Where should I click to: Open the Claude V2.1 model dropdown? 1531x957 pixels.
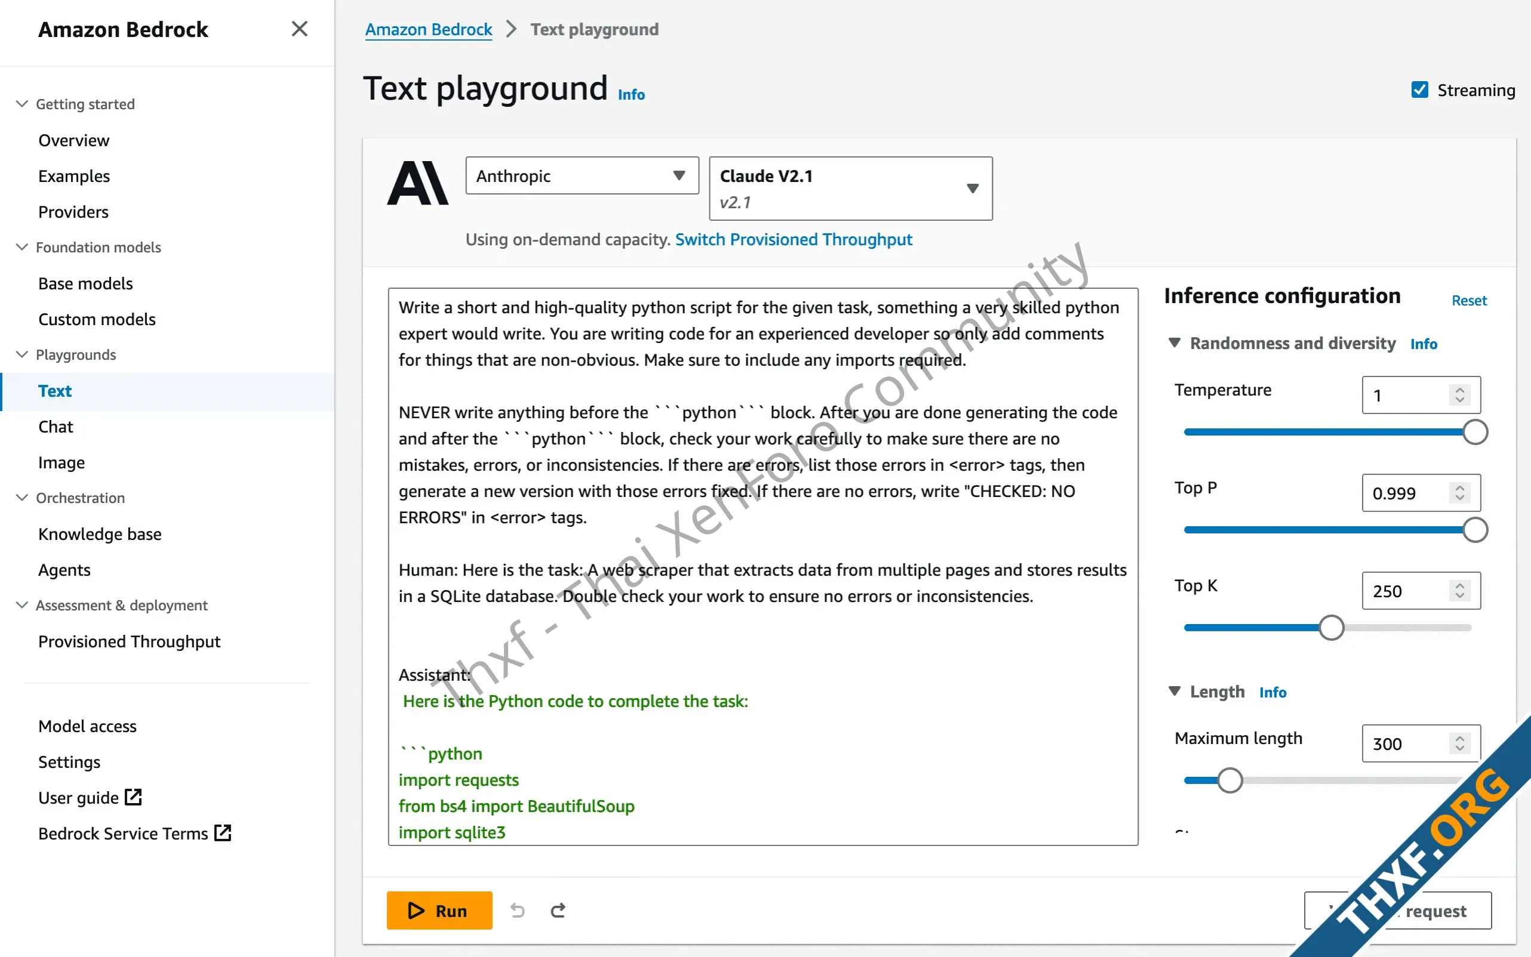[x=851, y=189]
